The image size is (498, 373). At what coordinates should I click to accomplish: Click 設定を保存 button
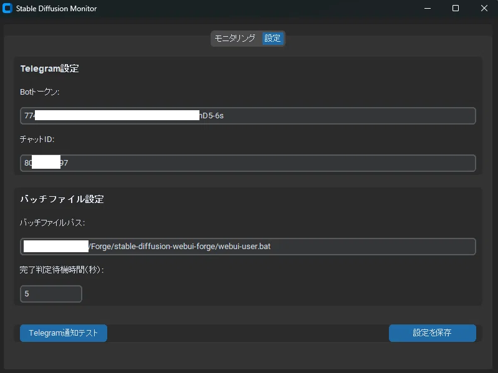[x=433, y=333]
